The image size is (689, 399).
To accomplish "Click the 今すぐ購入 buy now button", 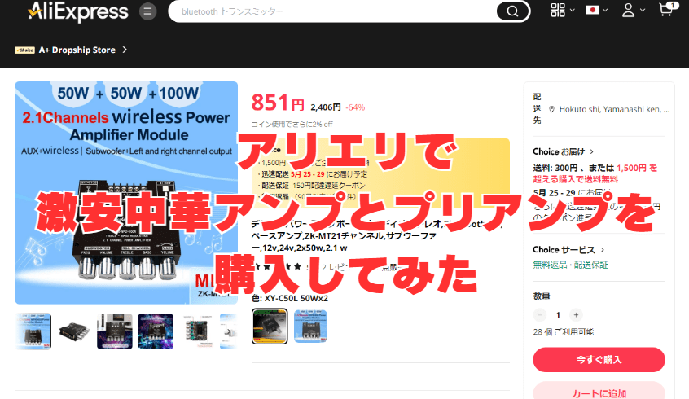I will click(599, 359).
